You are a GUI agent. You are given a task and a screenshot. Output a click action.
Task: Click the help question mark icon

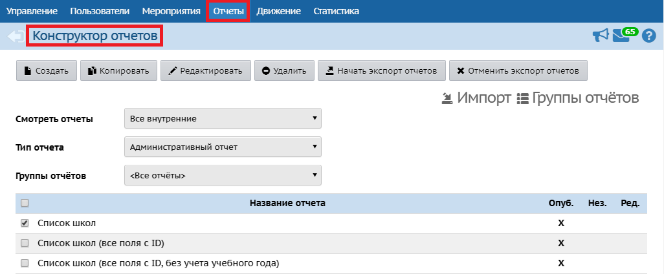[x=648, y=36]
